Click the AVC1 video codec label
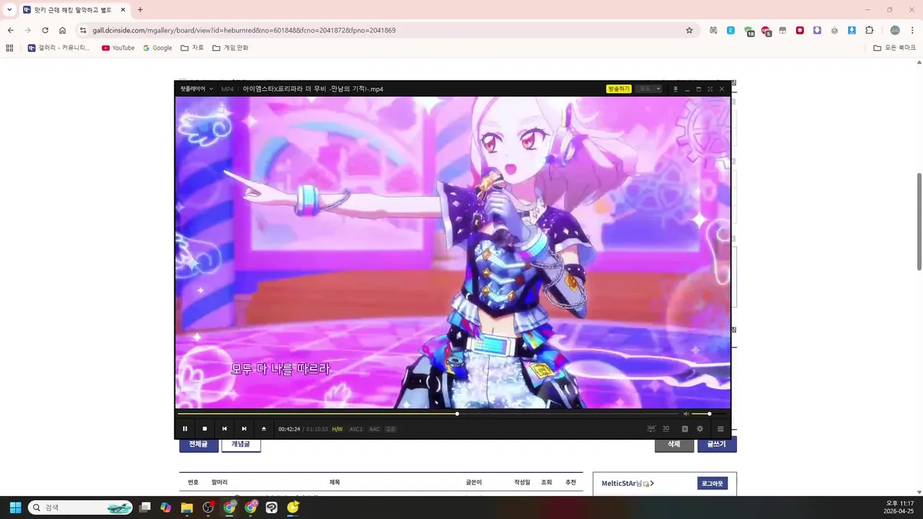 tap(356, 429)
